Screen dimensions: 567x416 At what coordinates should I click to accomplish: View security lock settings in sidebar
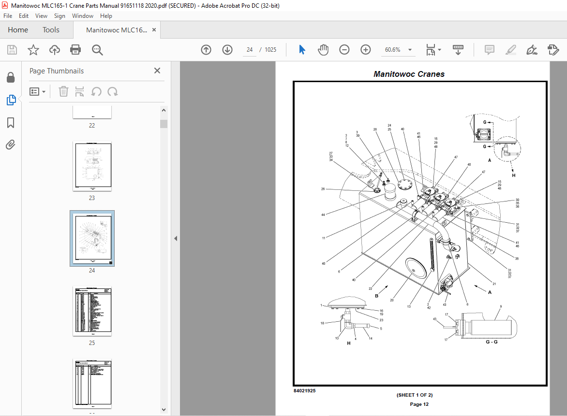[11, 77]
